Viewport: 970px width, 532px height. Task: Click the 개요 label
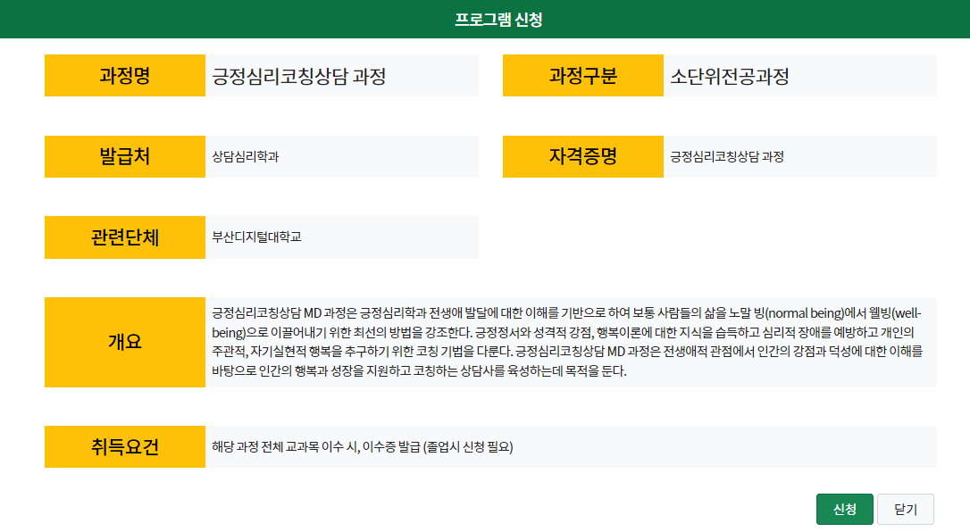[x=125, y=342]
